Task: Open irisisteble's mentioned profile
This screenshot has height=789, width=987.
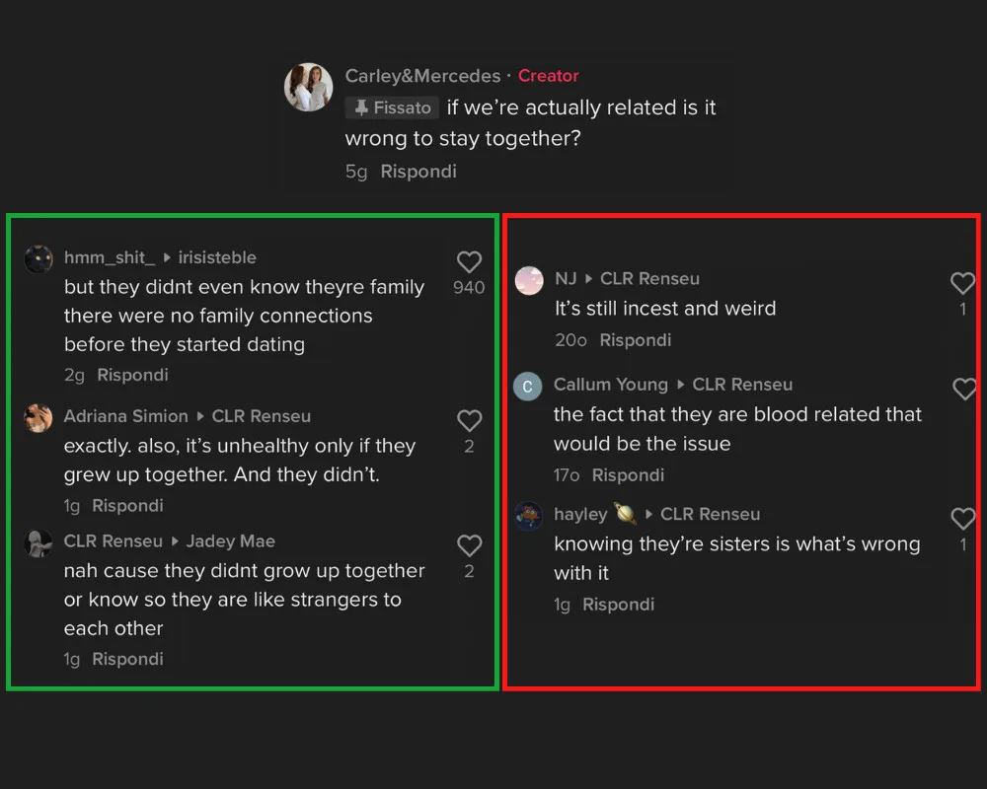Action: pos(216,257)
